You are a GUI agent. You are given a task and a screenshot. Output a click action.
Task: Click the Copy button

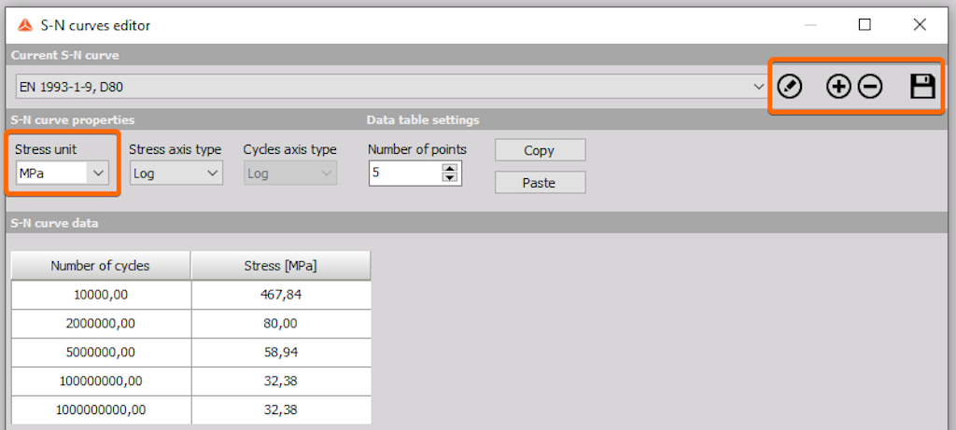[540, 150]
